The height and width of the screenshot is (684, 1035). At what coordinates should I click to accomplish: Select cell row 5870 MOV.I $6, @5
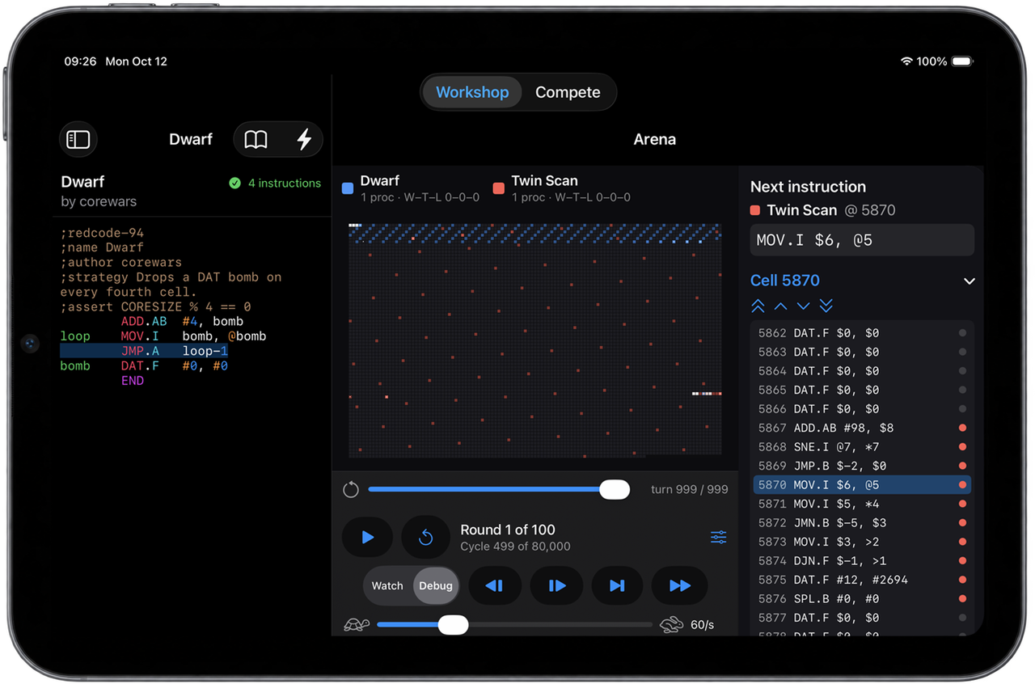tap(862, 485)
